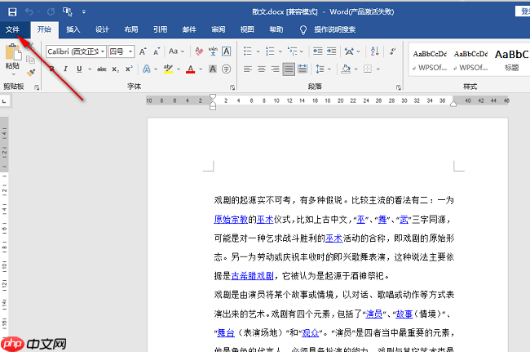The width and height of the screenshot is (530, 352).
Task: Apply paragraph shading with the paint bucket
Action: (346, 69)
